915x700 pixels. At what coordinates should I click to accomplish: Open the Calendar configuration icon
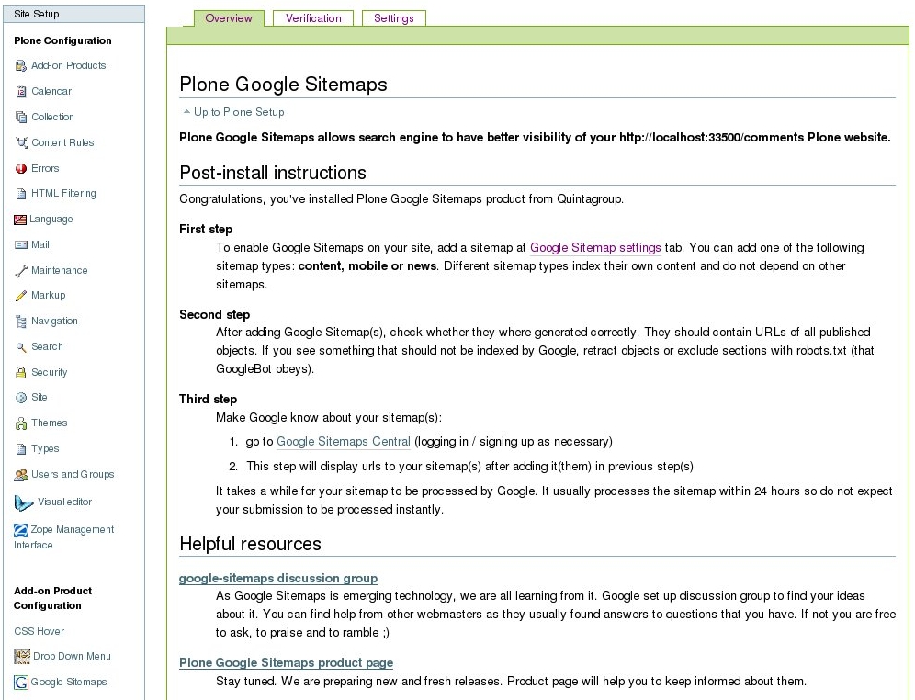[21, 92]
